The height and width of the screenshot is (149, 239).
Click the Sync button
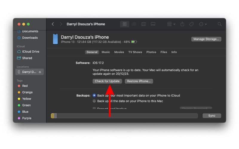pos(212,116)
